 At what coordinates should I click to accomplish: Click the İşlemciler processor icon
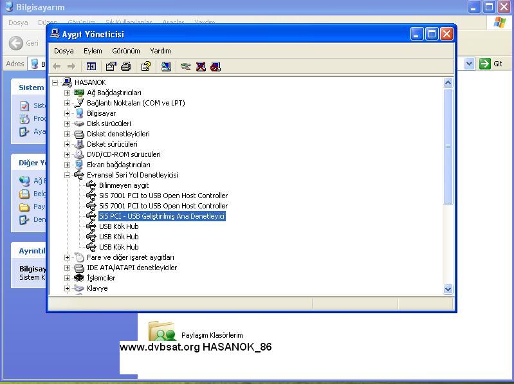[79, 278]
